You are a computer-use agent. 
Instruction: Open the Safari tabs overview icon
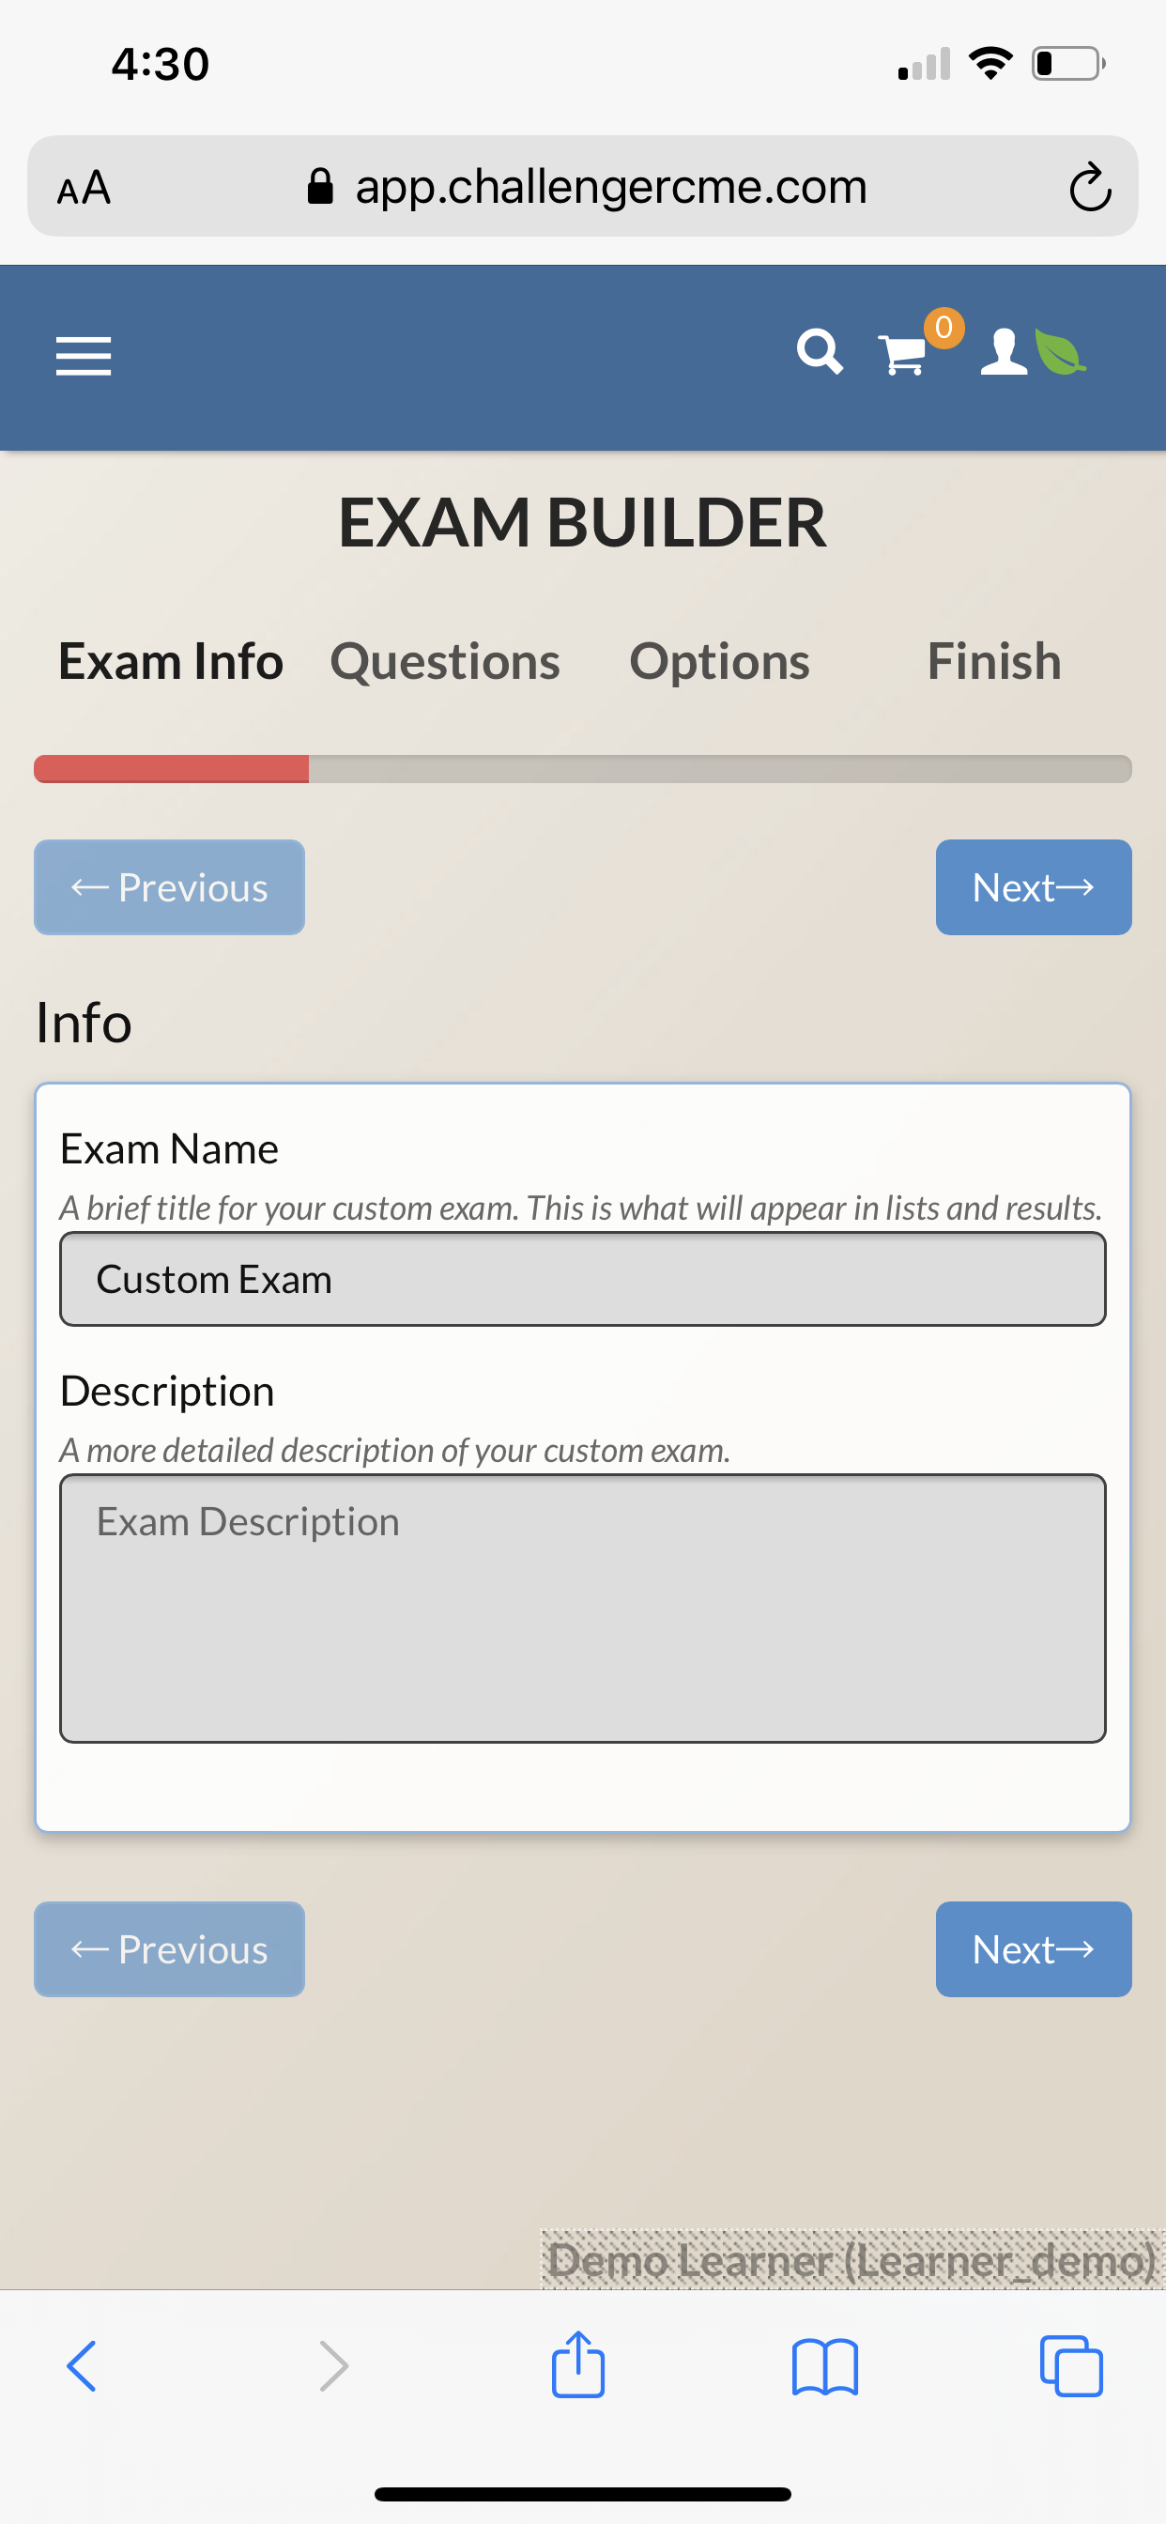tap(1071, 2366)
